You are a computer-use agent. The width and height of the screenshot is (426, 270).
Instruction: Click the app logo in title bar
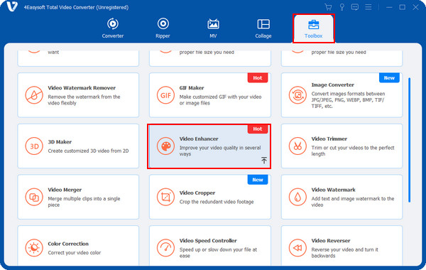click(x=11, y=7)
